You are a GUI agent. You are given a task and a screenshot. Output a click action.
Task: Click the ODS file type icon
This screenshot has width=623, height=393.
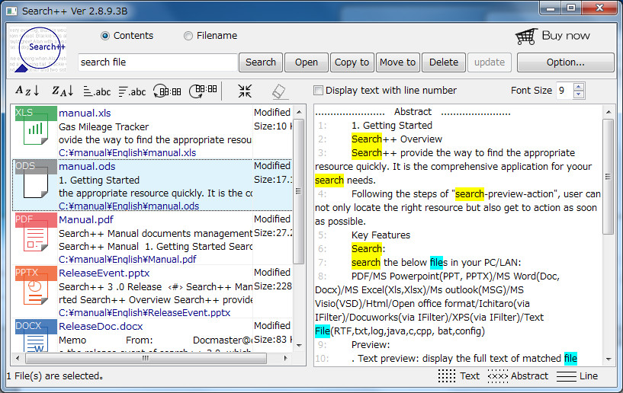click(35, 180)
